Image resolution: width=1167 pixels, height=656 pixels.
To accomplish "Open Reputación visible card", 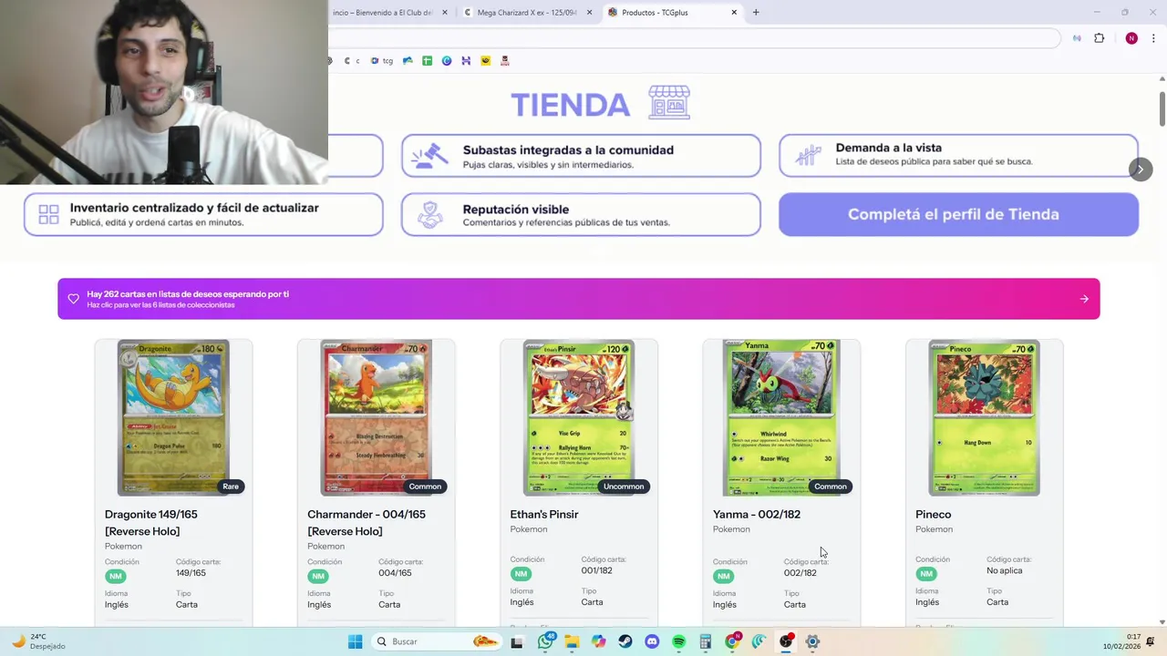I will 581,214.
